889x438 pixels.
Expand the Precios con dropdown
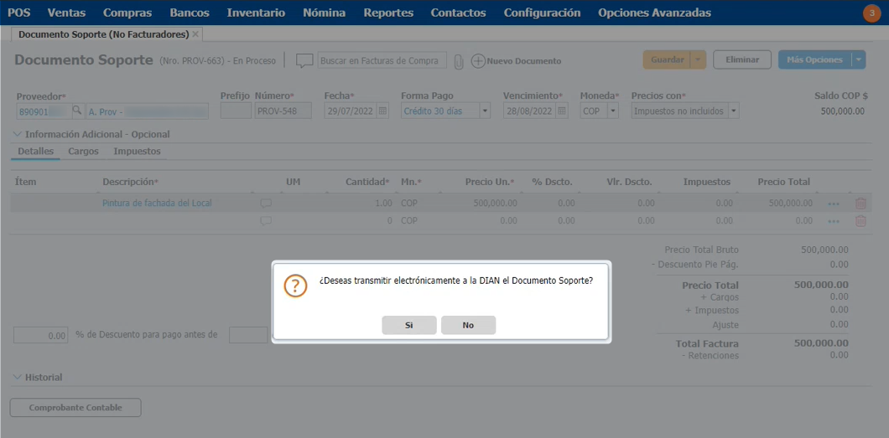[733, 111]
